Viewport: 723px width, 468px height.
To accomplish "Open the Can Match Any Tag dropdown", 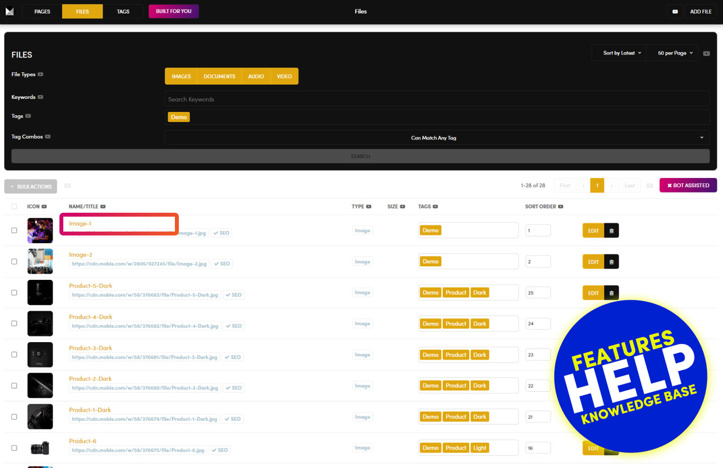I will [x=437, y=138].
